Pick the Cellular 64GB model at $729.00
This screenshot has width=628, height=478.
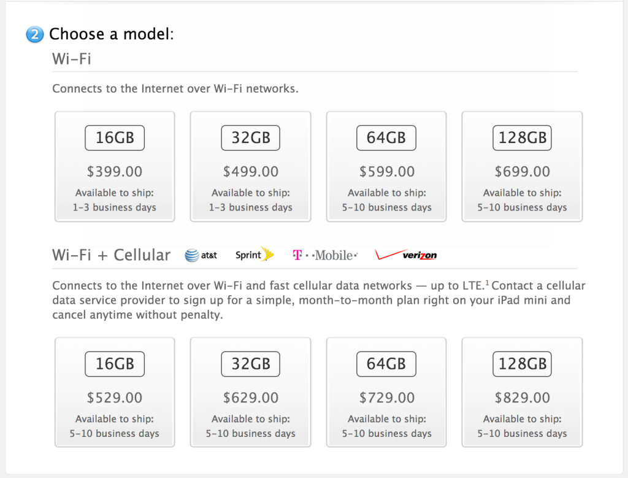(x=386, y=392)
